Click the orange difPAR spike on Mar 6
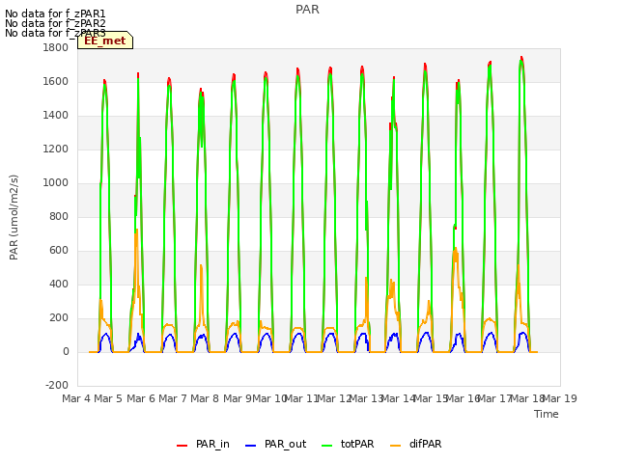Screen dimensions: 618x463 point(136,231)
